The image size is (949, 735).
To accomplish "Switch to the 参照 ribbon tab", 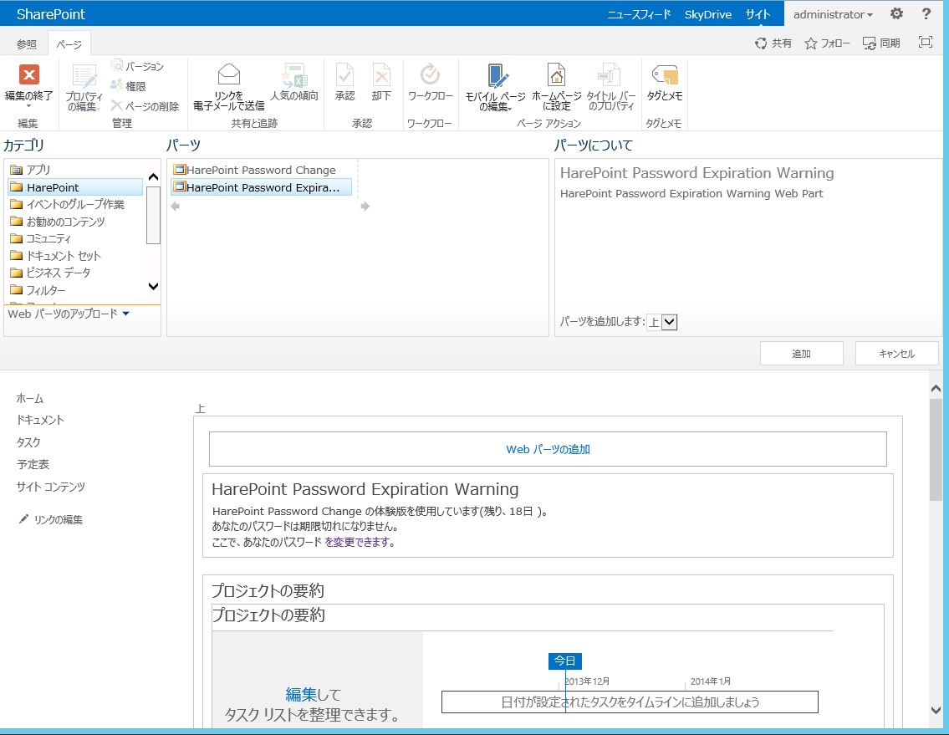I will [26, 44].
